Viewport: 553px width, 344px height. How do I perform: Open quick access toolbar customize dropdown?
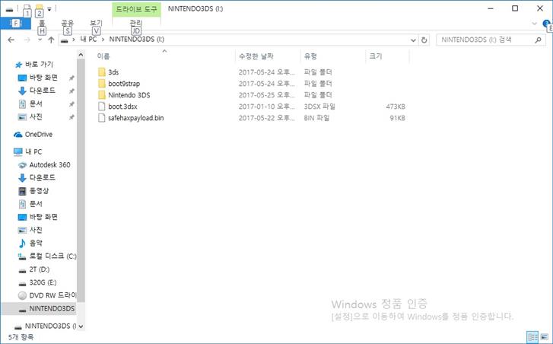tap(49, 9)
